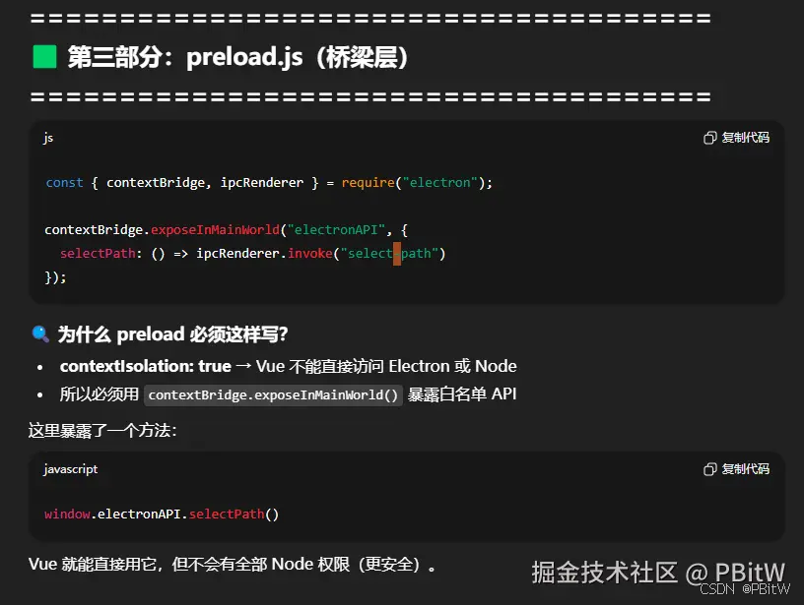Select the 'js' language label on the top code block
The width and height of the screenshot is (804, 605).
click(x=47, y=139)
